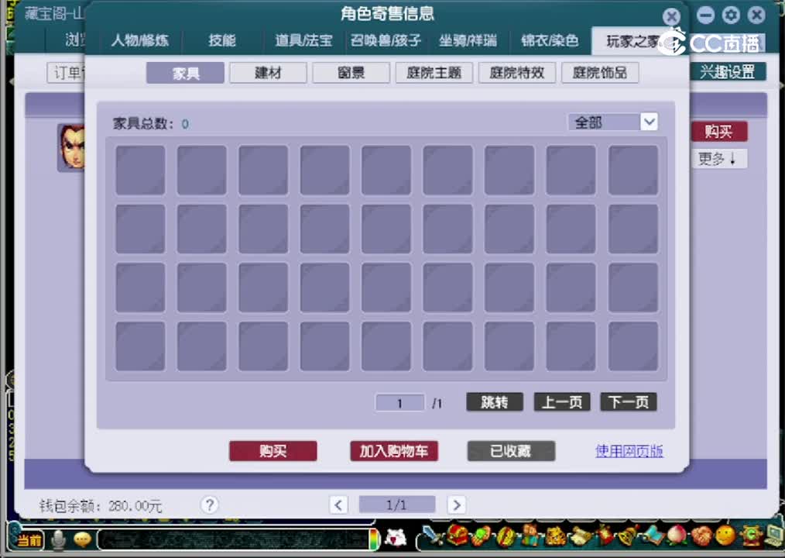785x558 pixels.
Task: Click the page number input field
Action: click(399, 402)
